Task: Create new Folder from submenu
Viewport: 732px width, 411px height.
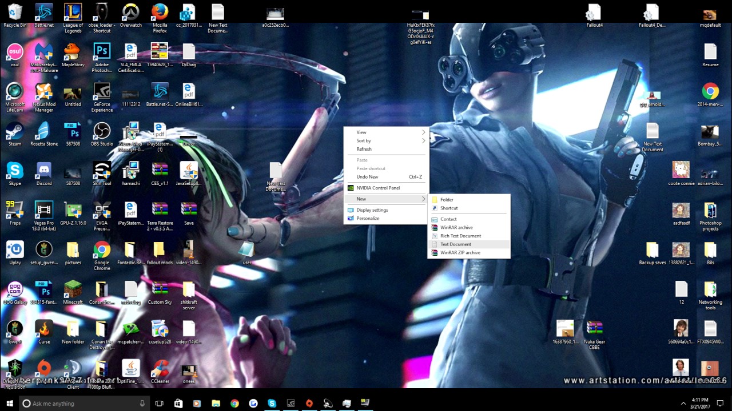Action: (x=469, y=200)
